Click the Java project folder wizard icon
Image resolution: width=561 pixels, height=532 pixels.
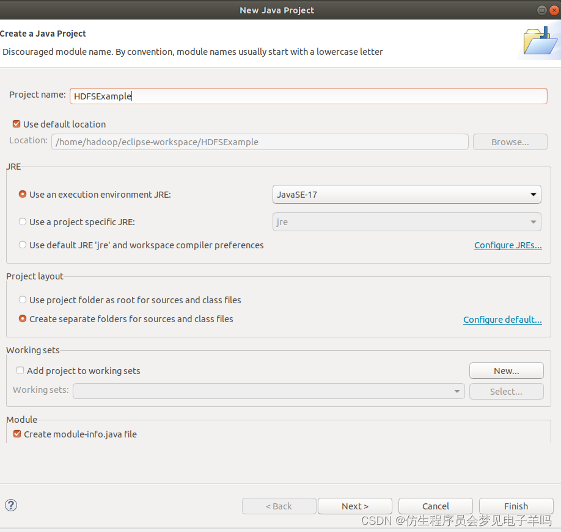(x=540, y=41)
